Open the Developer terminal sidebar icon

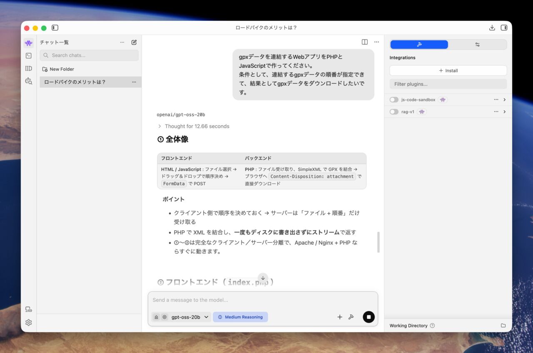[x=29, y=55]
